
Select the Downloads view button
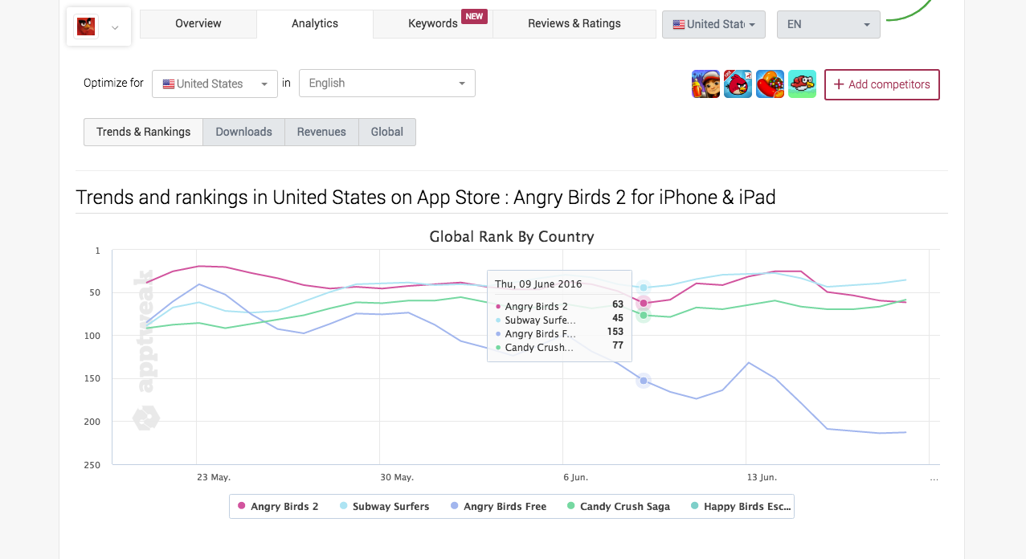click(243, 132)
